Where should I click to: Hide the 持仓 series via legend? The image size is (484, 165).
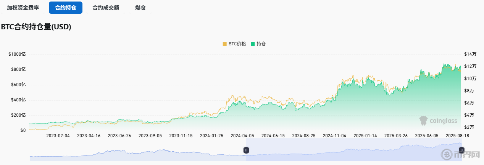click(x=258, y=44)
